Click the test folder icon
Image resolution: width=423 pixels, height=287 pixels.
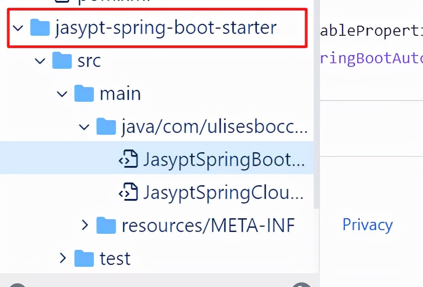pos(84,258)
